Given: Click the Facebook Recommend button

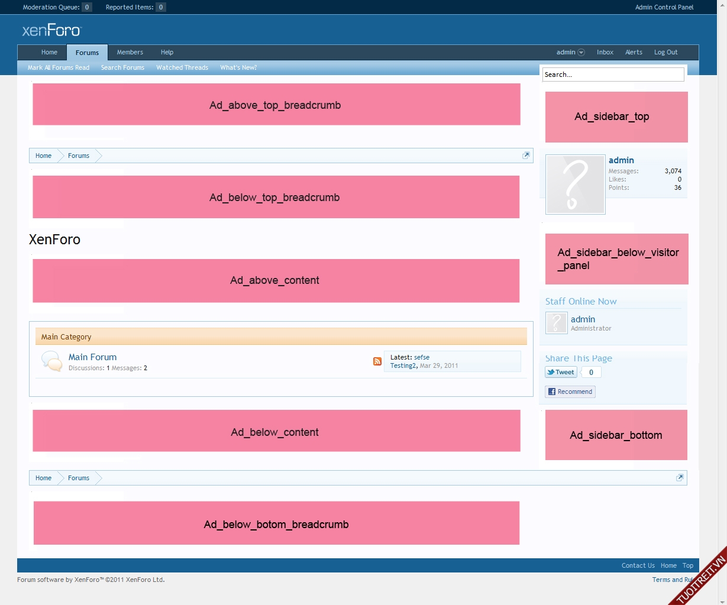Looking at the screenshot, I should click(x=570, y=392).
